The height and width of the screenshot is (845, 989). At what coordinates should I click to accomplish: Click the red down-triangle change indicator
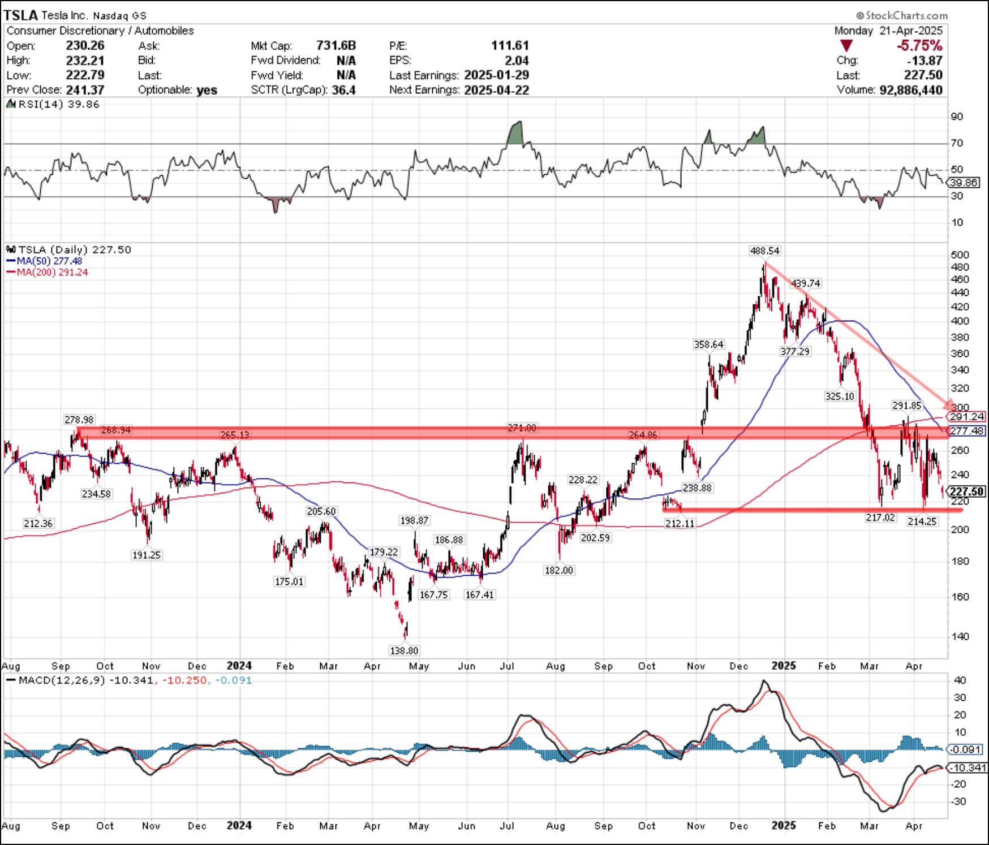coord(846,46)
